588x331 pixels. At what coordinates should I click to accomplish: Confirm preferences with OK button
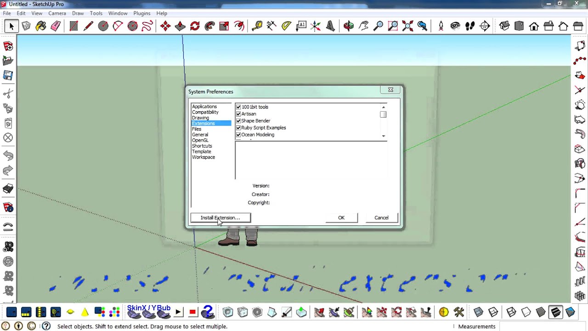[341, 218]
